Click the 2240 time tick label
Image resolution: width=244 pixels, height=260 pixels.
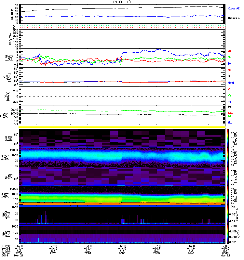coord(88,253)
